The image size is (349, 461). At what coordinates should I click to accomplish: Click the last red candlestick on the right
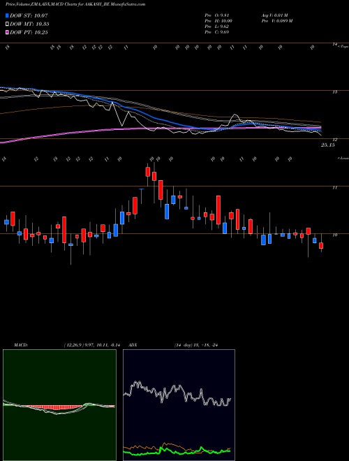321,245
